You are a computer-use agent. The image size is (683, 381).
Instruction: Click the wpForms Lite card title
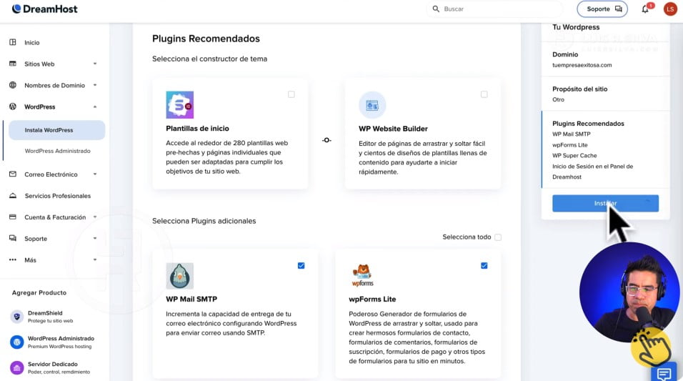pyautogui.click(x=372, y=299)
